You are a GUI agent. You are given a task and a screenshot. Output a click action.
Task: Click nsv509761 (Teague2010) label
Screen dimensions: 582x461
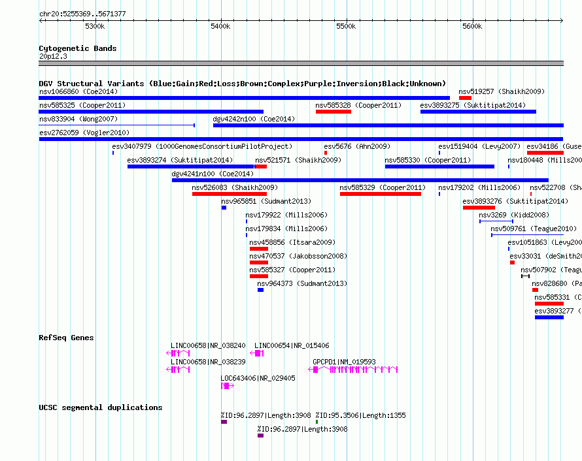534,229
